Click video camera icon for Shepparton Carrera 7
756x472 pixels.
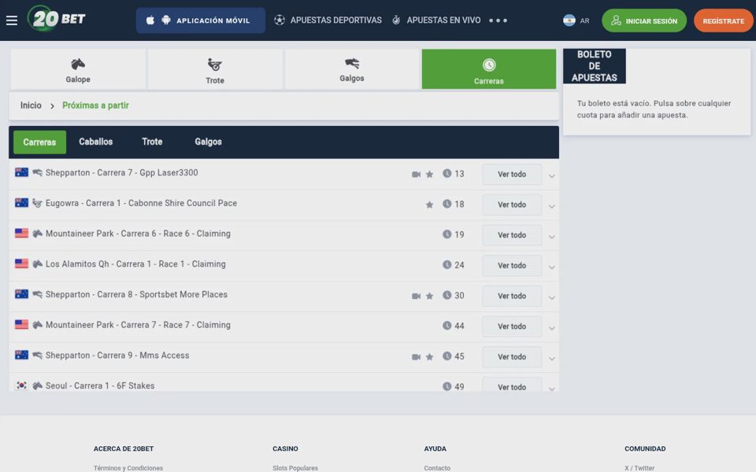click(416, 175)
